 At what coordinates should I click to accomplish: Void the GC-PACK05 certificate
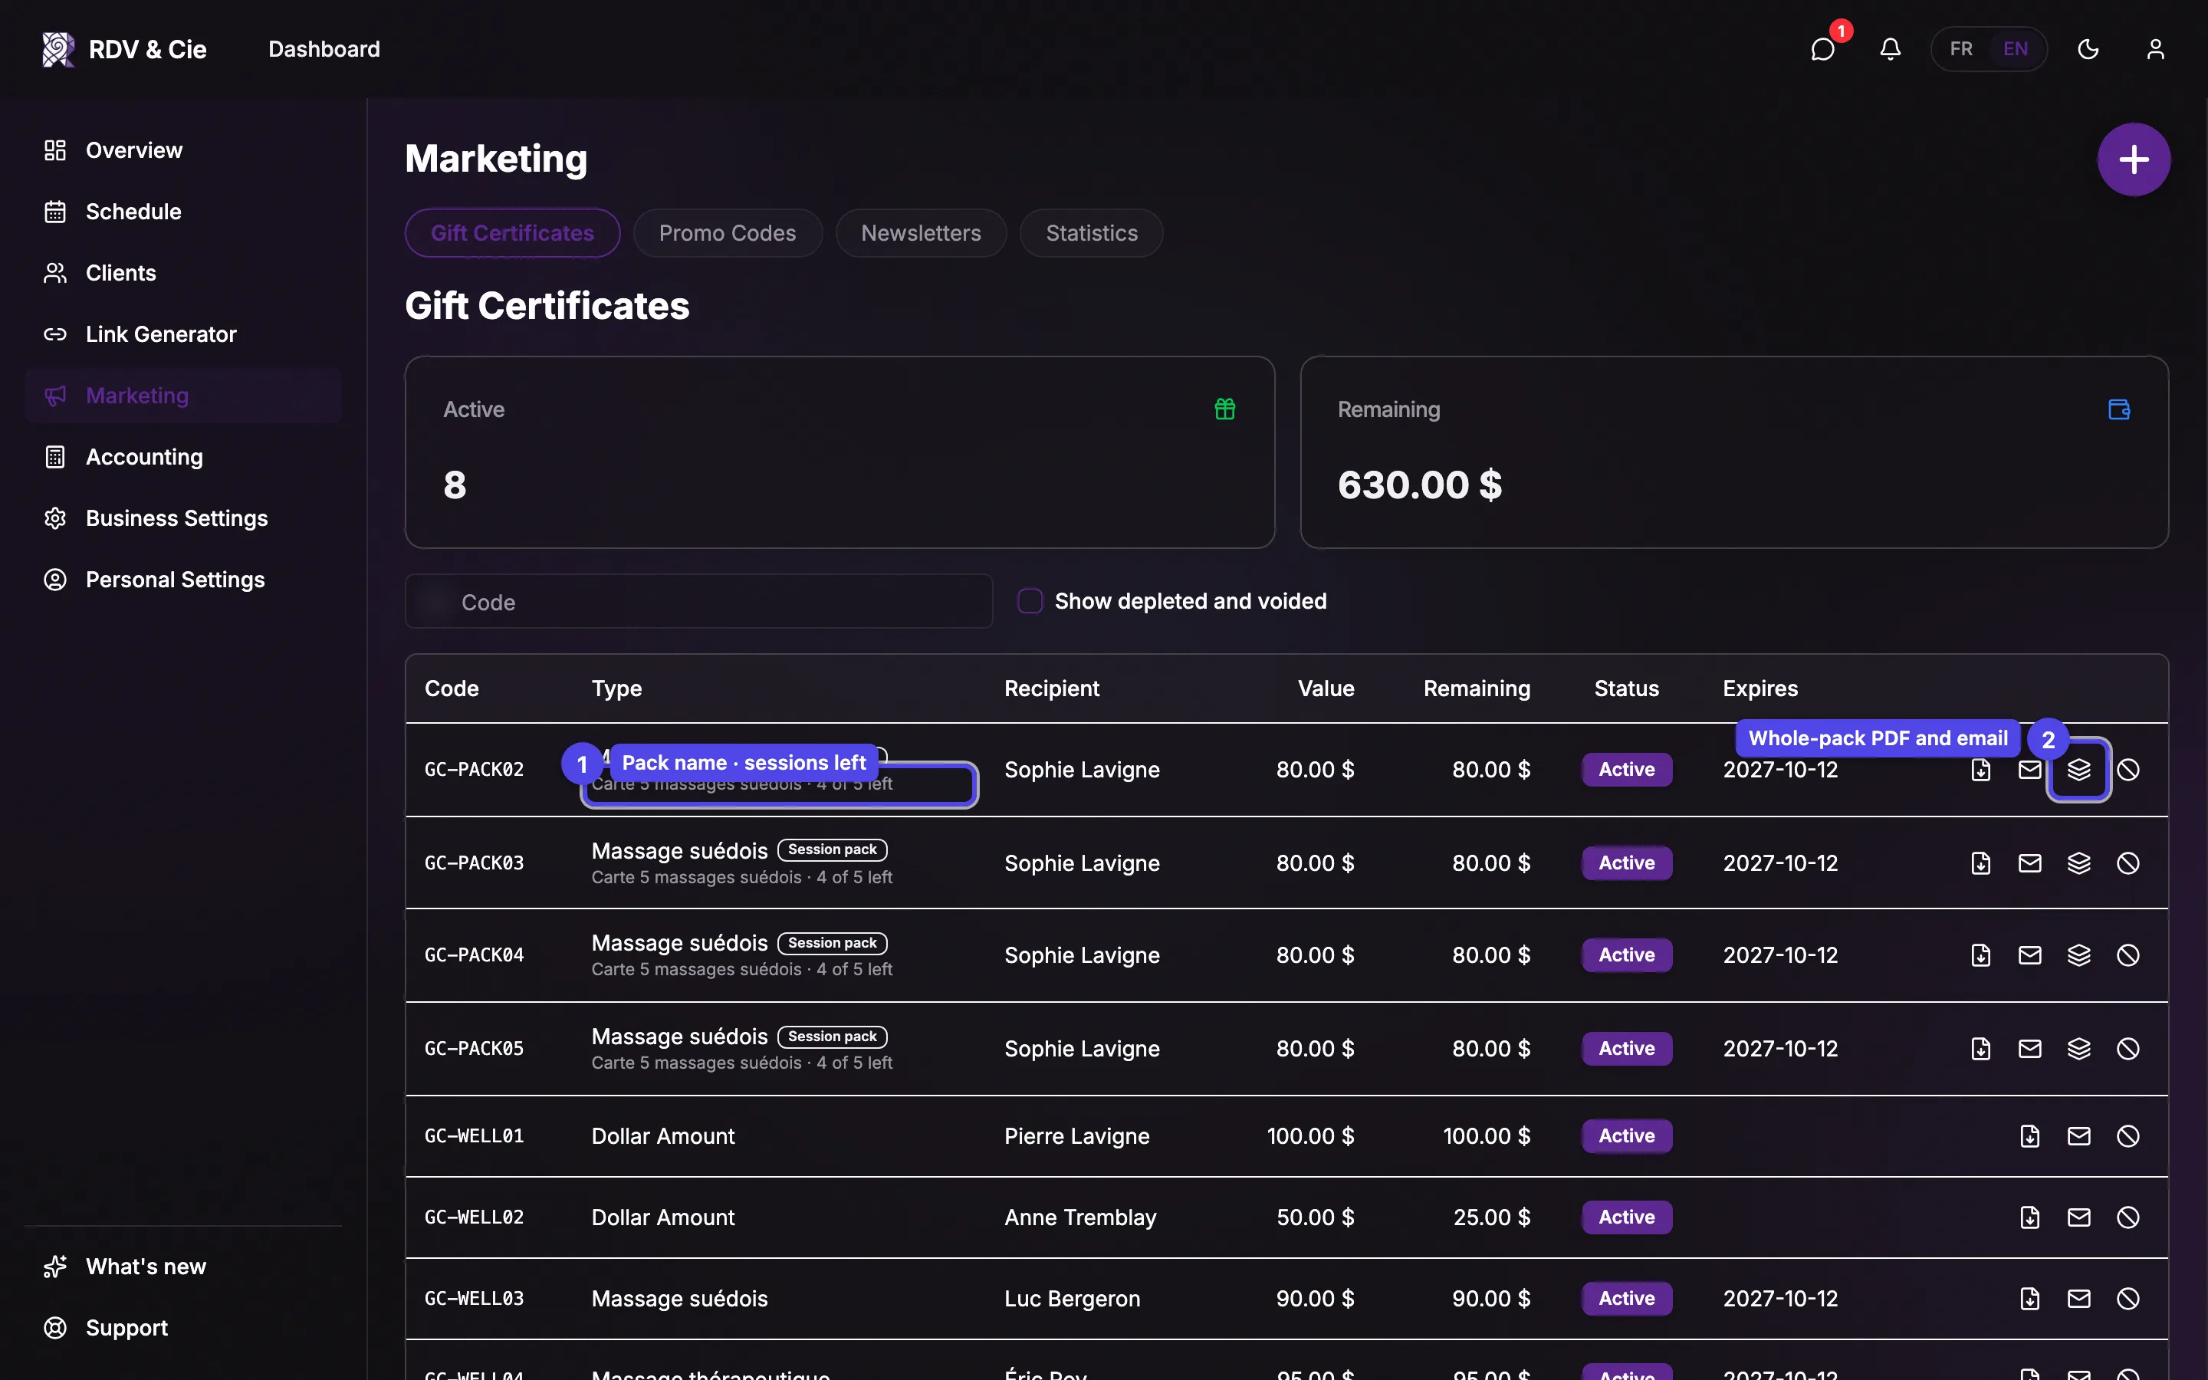pyautogui.click(x=2128, y=1049)
